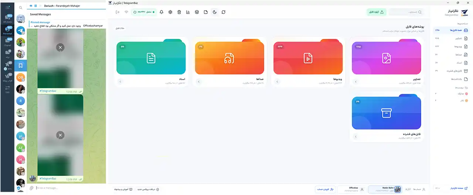
Task: Click the Edit folders sliders icon
Action: click(x=7, y=89)
